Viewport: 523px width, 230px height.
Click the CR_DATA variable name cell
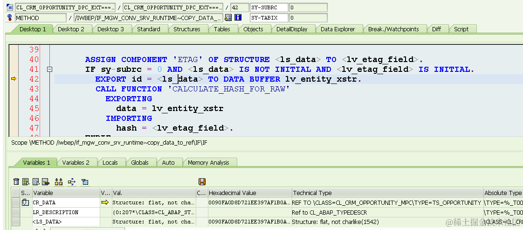[66, 202]
